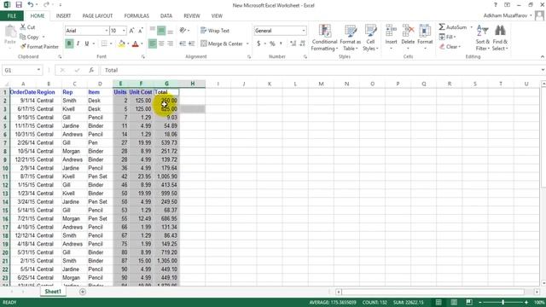Switch to the DATA tab
Viewport: 546px width, 307px height.
[166, 16]
